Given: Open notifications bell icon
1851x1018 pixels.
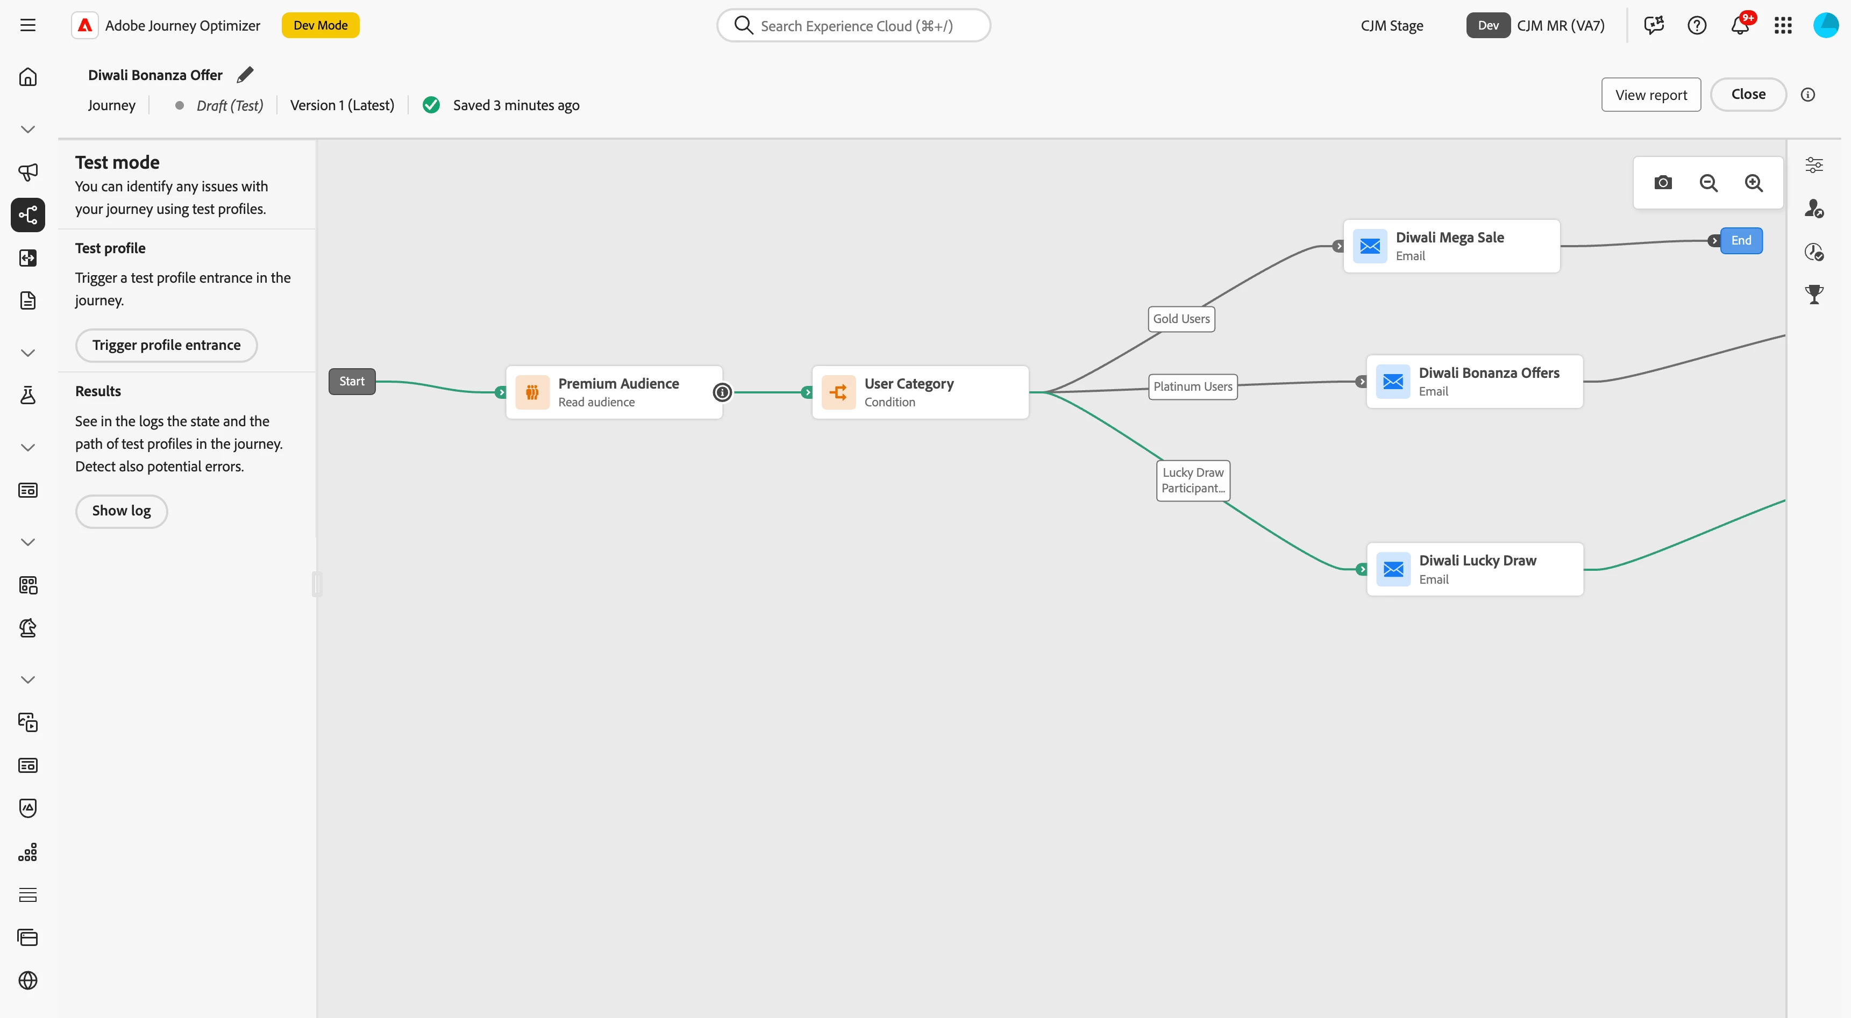Looking at the screenshot, I should [x=1739, y=26].
